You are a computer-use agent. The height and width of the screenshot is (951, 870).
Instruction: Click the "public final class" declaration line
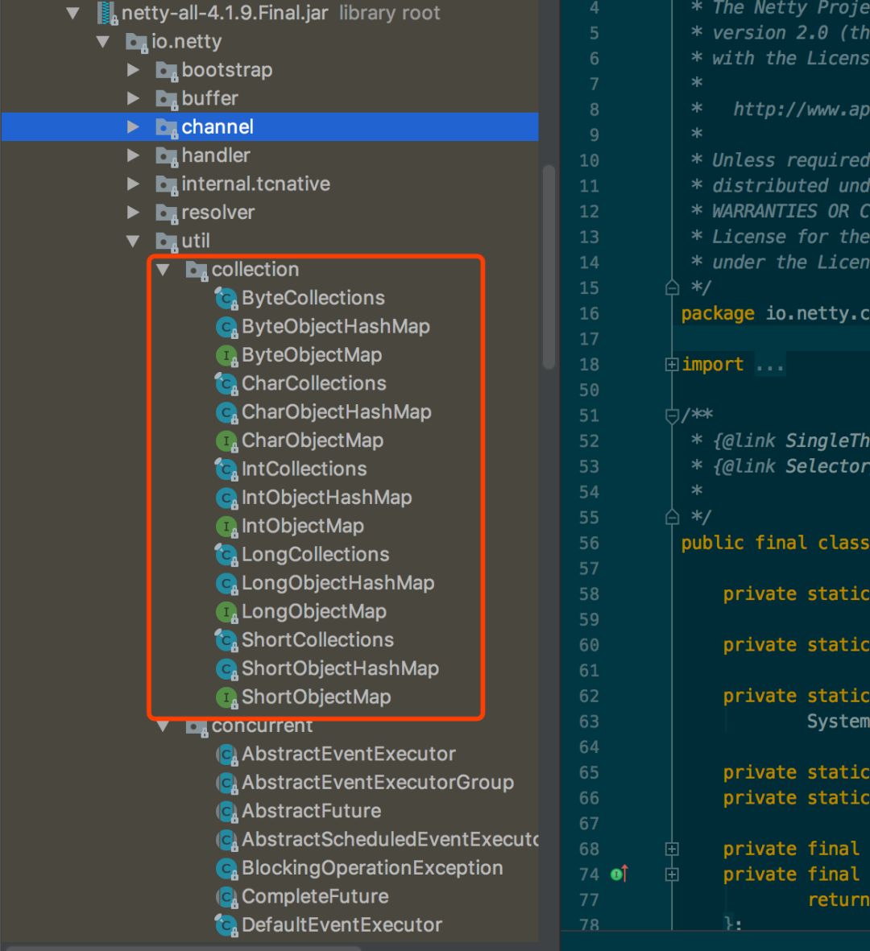coord(775,543)
